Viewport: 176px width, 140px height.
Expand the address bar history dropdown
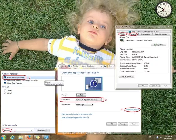coord(102,66)
